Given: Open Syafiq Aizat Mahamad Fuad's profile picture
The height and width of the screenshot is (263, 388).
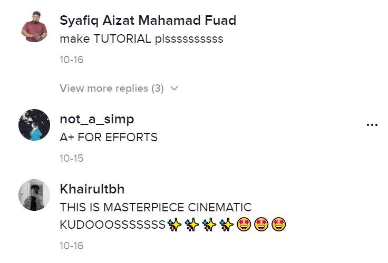Looking at the screenshot, I should tap(34, 27).
